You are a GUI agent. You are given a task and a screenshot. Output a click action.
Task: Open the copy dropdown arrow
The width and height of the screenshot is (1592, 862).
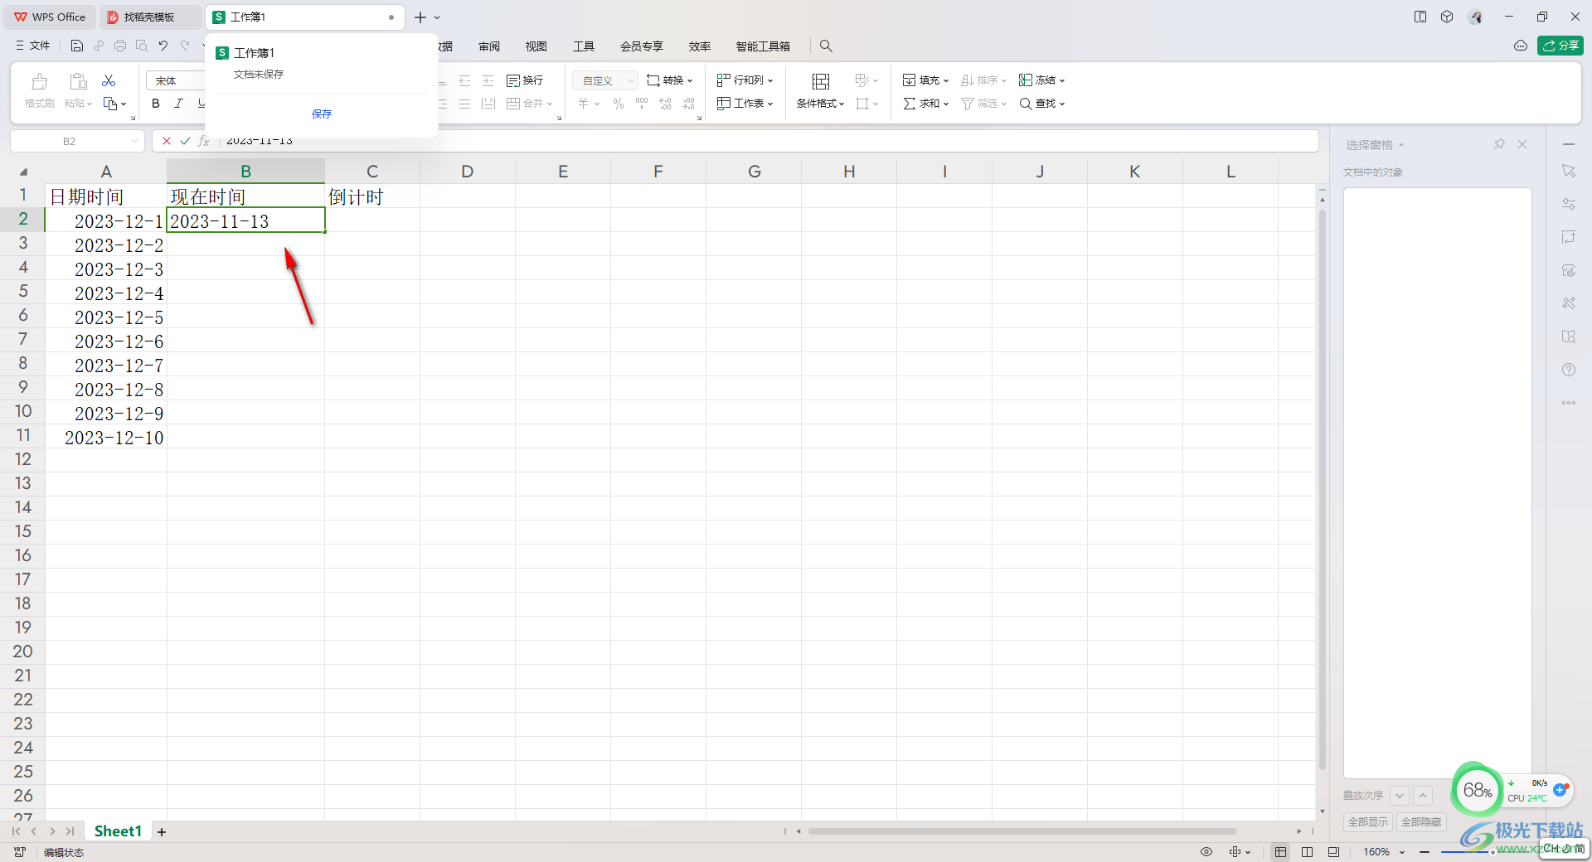point(124,104)
